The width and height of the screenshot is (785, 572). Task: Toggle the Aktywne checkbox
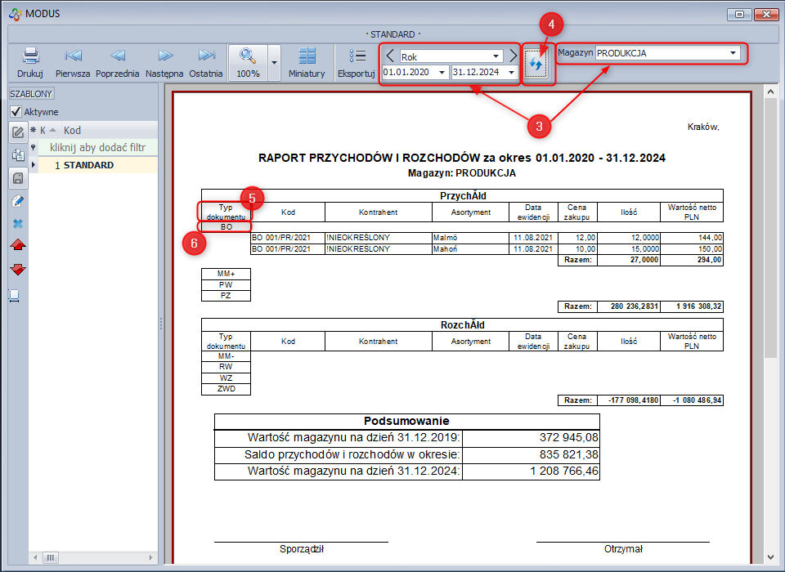[x=16, y=112]
